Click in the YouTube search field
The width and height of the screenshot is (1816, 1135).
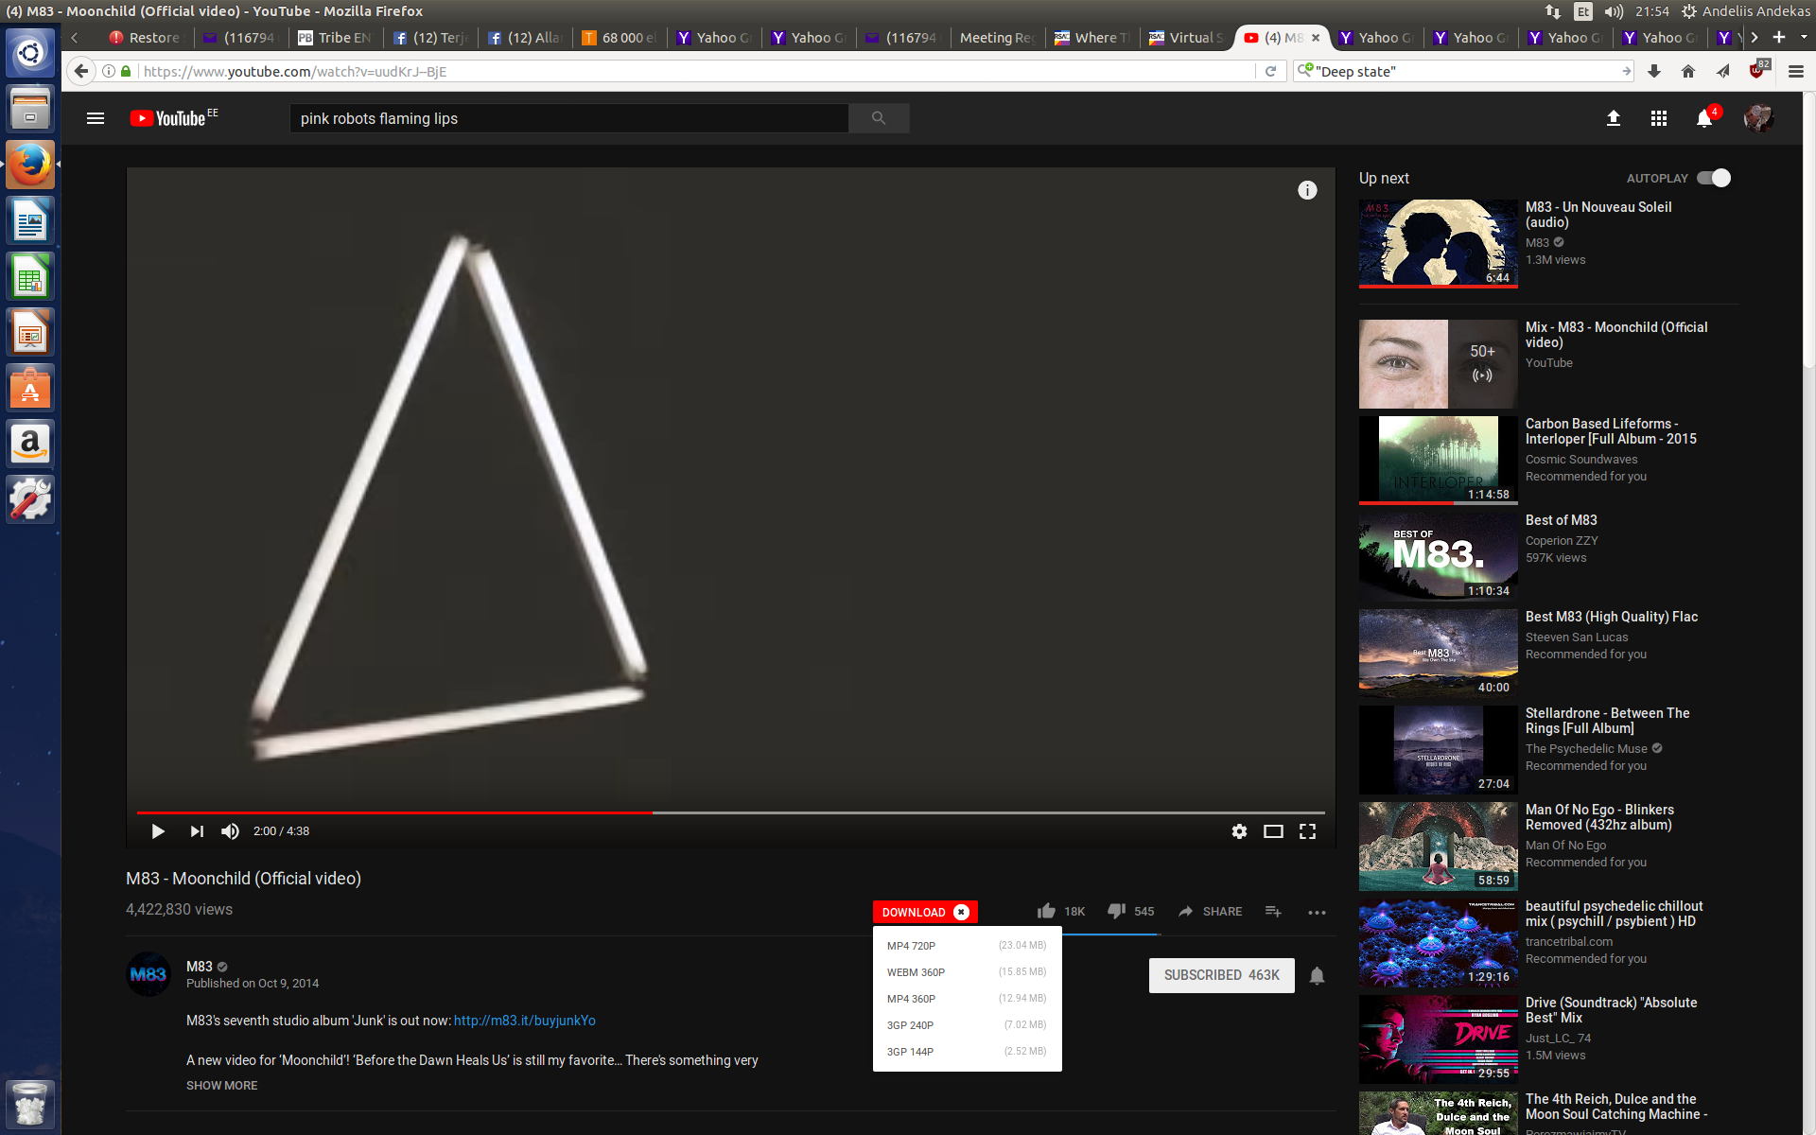(569, 118)
